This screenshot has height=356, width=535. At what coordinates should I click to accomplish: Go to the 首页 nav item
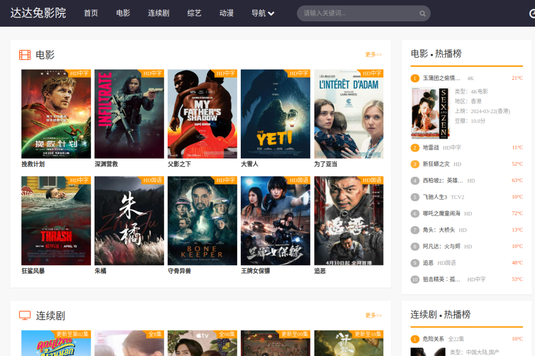pos(91,13)
